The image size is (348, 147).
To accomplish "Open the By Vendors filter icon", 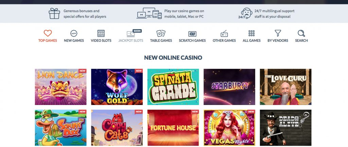I will [278, 33].
